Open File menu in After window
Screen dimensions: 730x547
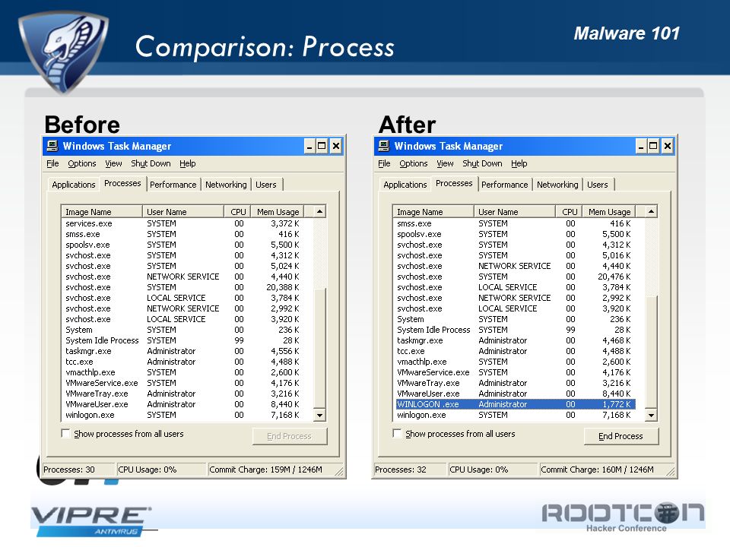pyautogui.click(x=384, y=163)
